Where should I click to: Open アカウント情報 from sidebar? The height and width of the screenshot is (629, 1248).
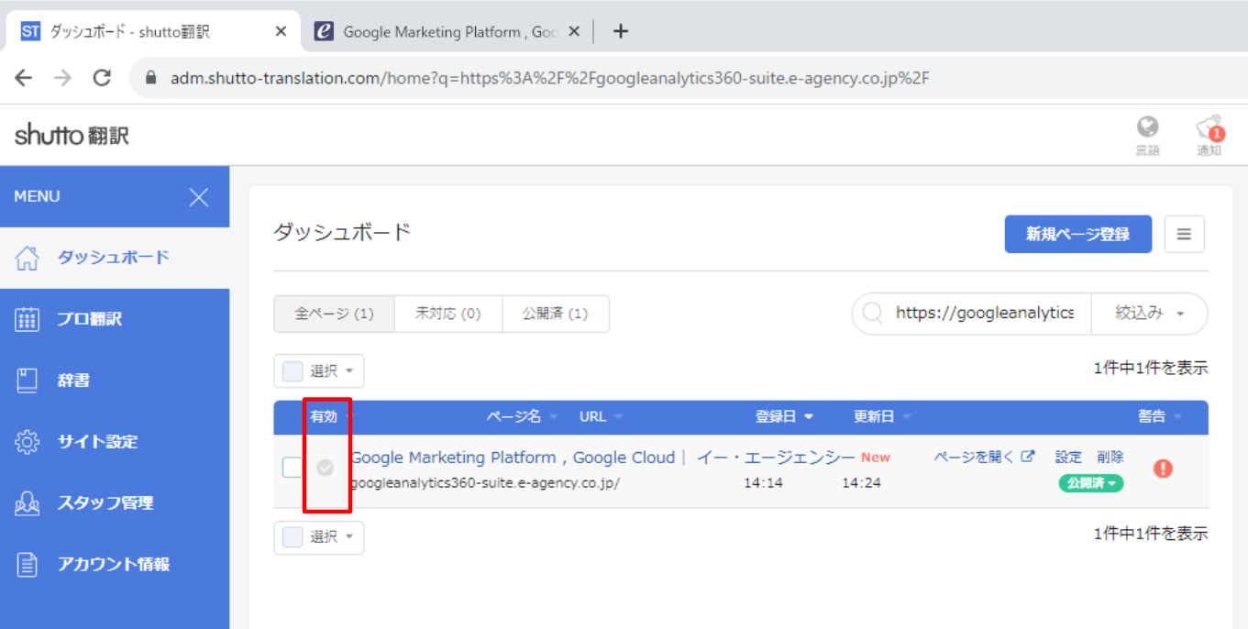tap(115, 565)
